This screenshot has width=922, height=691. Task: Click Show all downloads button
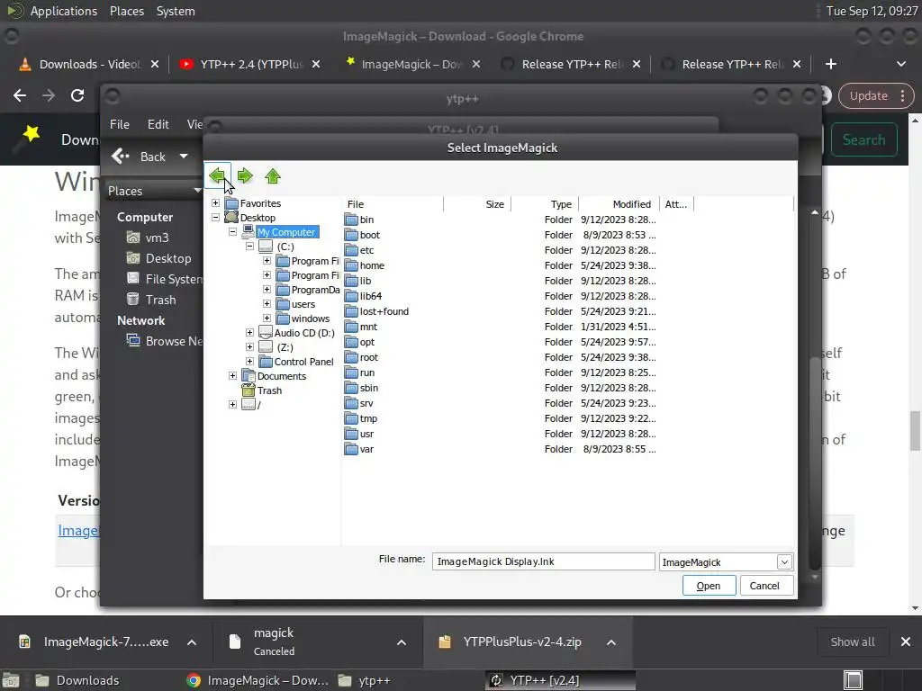[x=852, y=642]
